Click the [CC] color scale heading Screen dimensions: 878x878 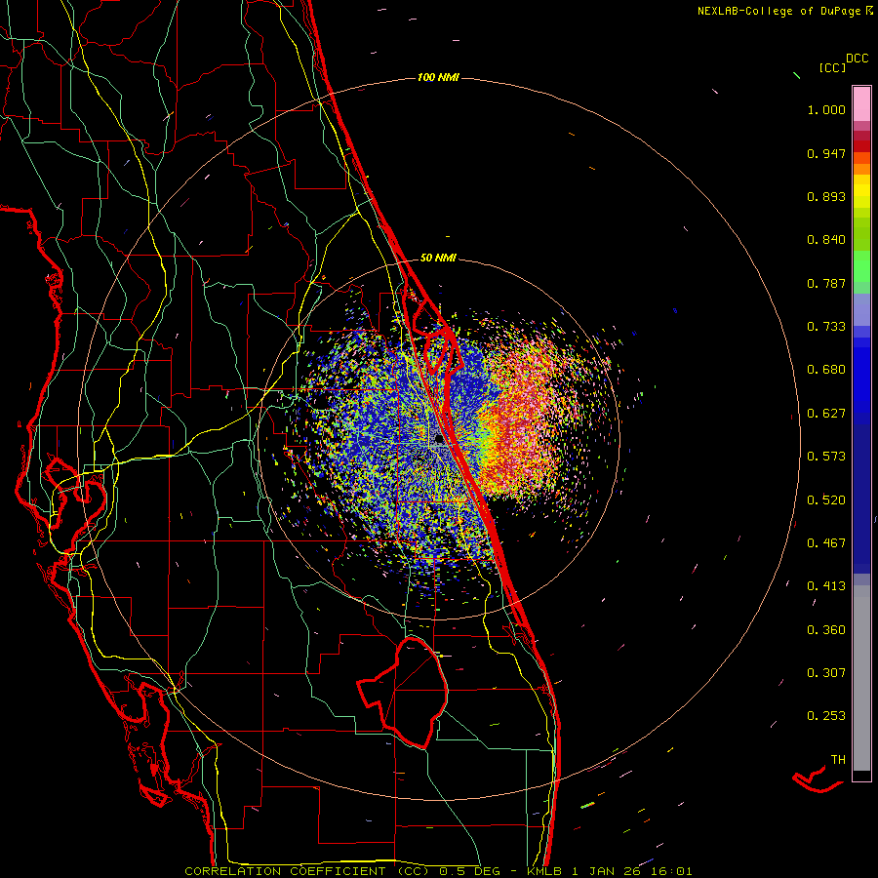tap(833, 67)
